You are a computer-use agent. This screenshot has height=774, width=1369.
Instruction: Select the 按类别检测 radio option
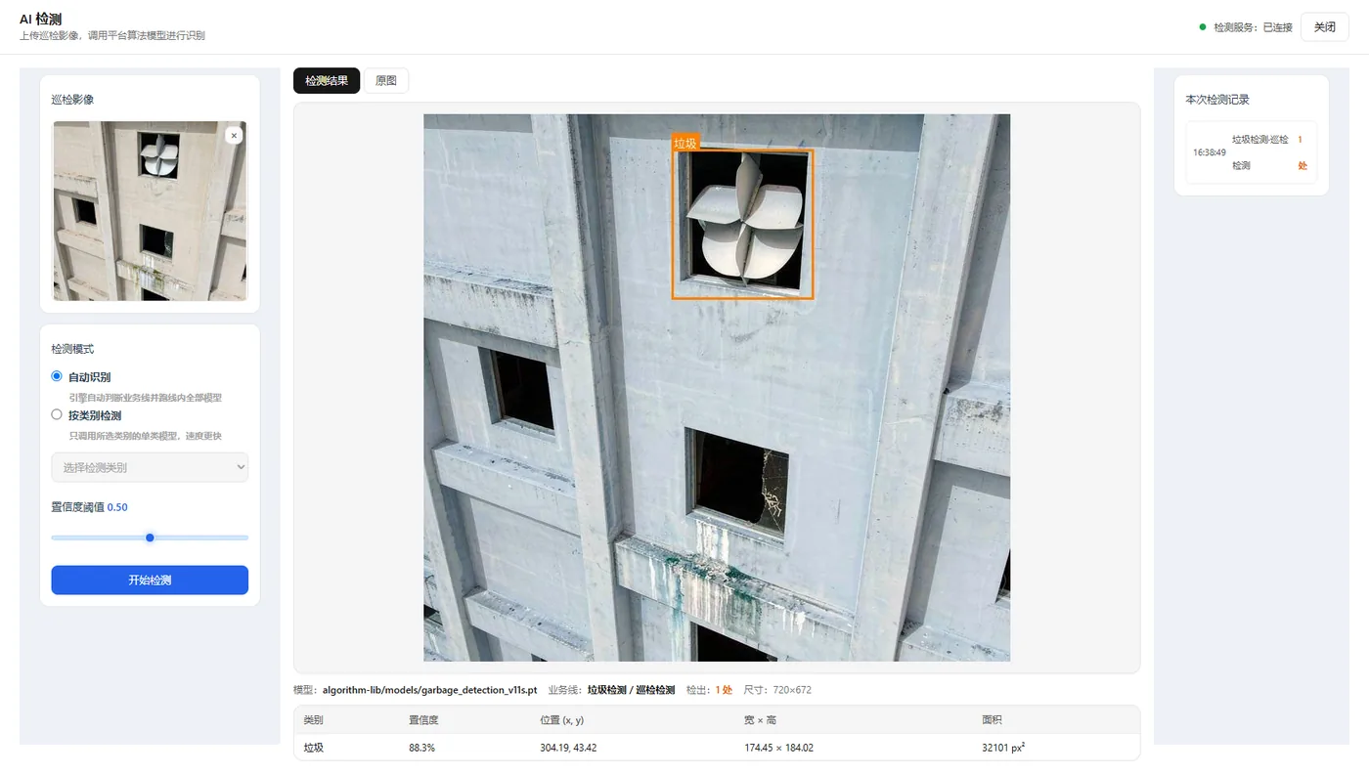pyautogui.click(x=57, y=414)
